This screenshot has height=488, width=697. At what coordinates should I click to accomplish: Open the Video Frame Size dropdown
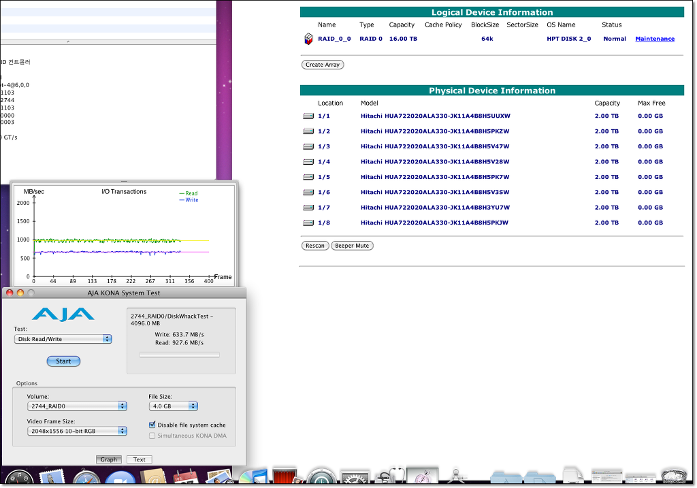[x=78, y=431]
